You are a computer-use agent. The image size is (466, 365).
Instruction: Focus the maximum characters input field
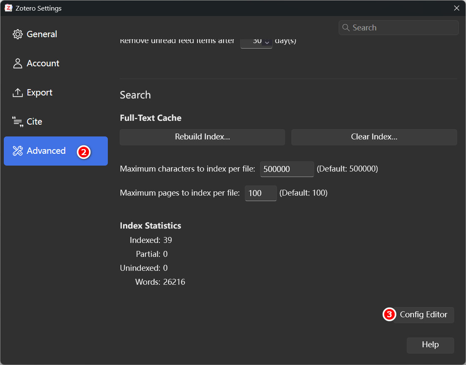click(287, 169)
